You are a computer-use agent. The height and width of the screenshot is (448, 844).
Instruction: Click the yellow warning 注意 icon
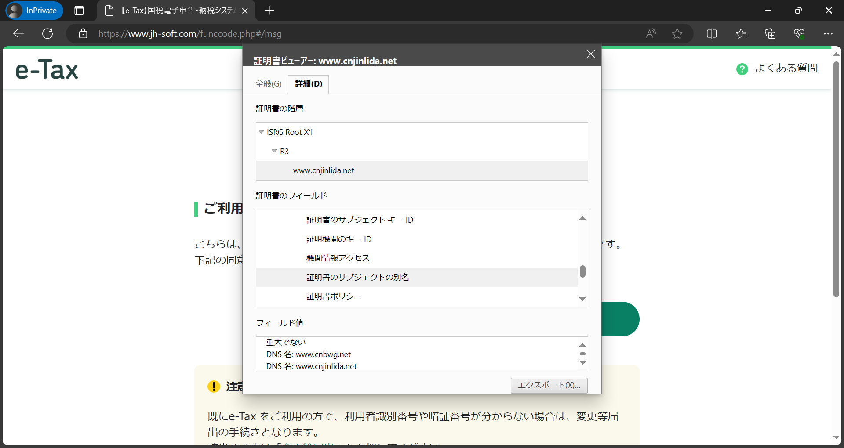coord(214,386)
